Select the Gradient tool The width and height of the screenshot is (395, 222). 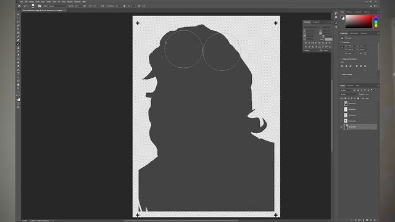point(18,59)
